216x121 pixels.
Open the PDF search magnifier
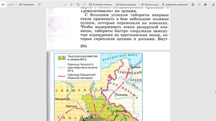click(39, 4)
